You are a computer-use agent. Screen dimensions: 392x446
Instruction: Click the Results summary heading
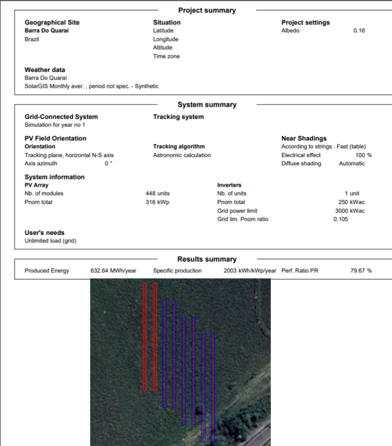tap(207, 259)
